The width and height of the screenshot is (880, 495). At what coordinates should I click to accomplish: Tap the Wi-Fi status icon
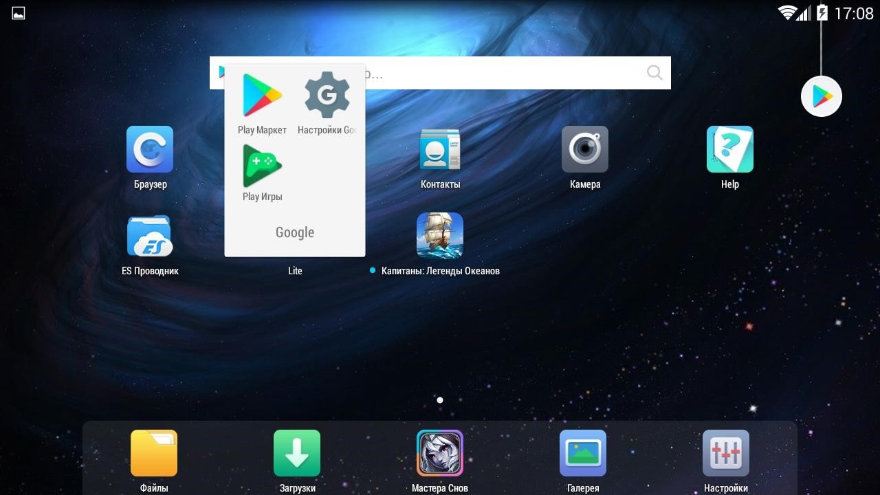[787, 12]
